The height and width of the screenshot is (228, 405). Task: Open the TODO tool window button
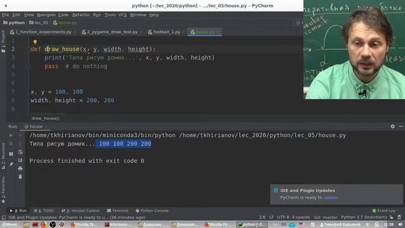(44, 211)
